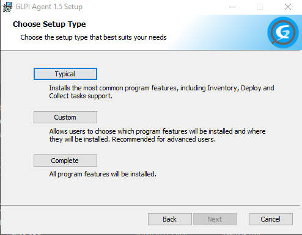Viewport: 302px width, 235px height.
Task: Click the Typical option's description text
Action: click(161, 92)
